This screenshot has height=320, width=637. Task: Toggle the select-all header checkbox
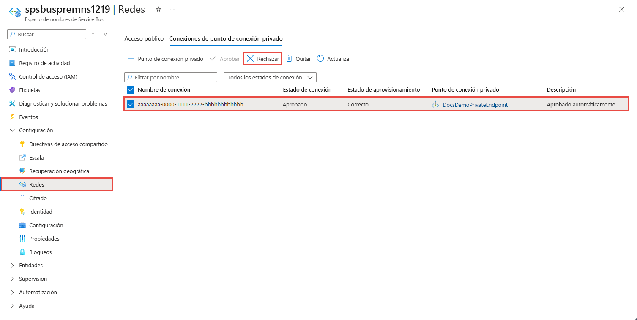[x=131, y=89]
